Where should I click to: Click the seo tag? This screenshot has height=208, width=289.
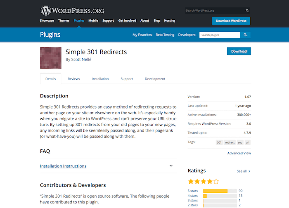(x=240, y=142)
